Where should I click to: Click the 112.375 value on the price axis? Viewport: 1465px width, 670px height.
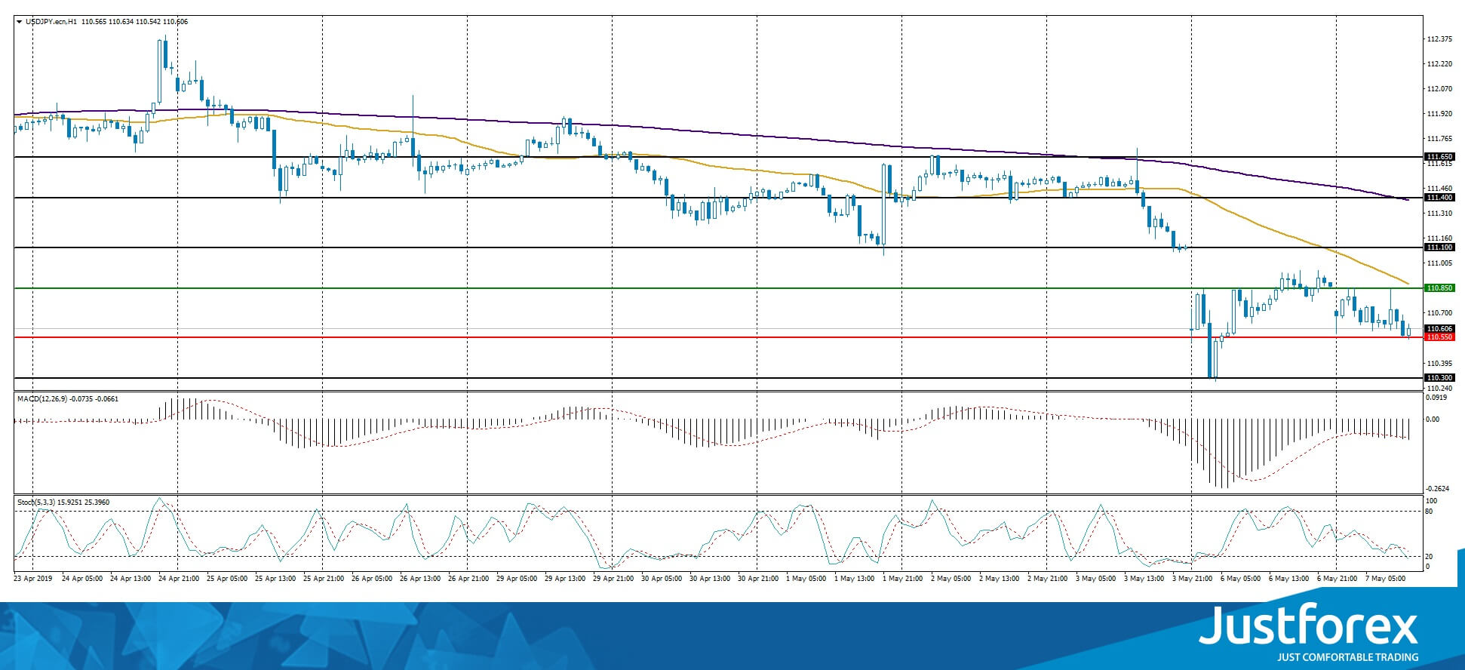1439,39
